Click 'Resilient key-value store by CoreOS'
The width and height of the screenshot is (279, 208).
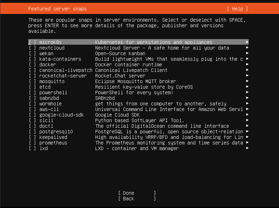(x=144, y=87)
